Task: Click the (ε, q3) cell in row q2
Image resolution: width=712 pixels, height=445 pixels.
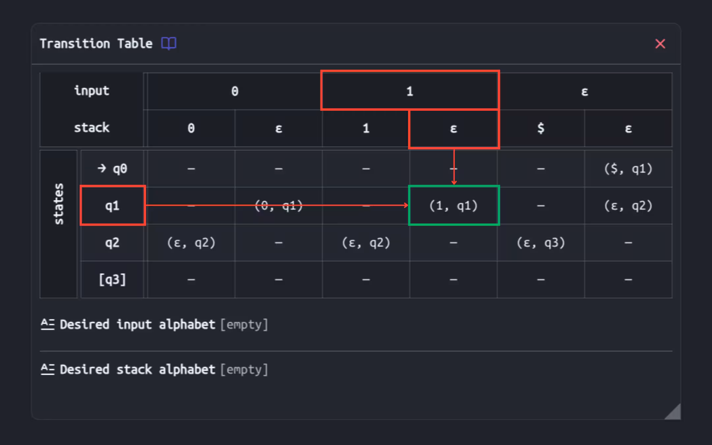Action: click(541, 243)
